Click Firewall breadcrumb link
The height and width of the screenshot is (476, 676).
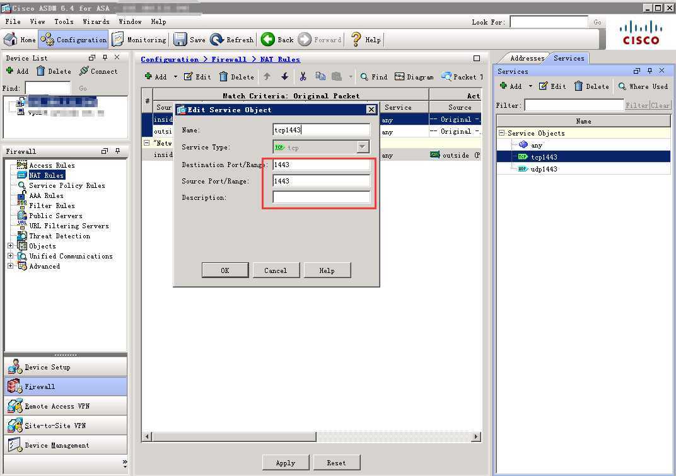pyautogui.click(x=229, y=59)
